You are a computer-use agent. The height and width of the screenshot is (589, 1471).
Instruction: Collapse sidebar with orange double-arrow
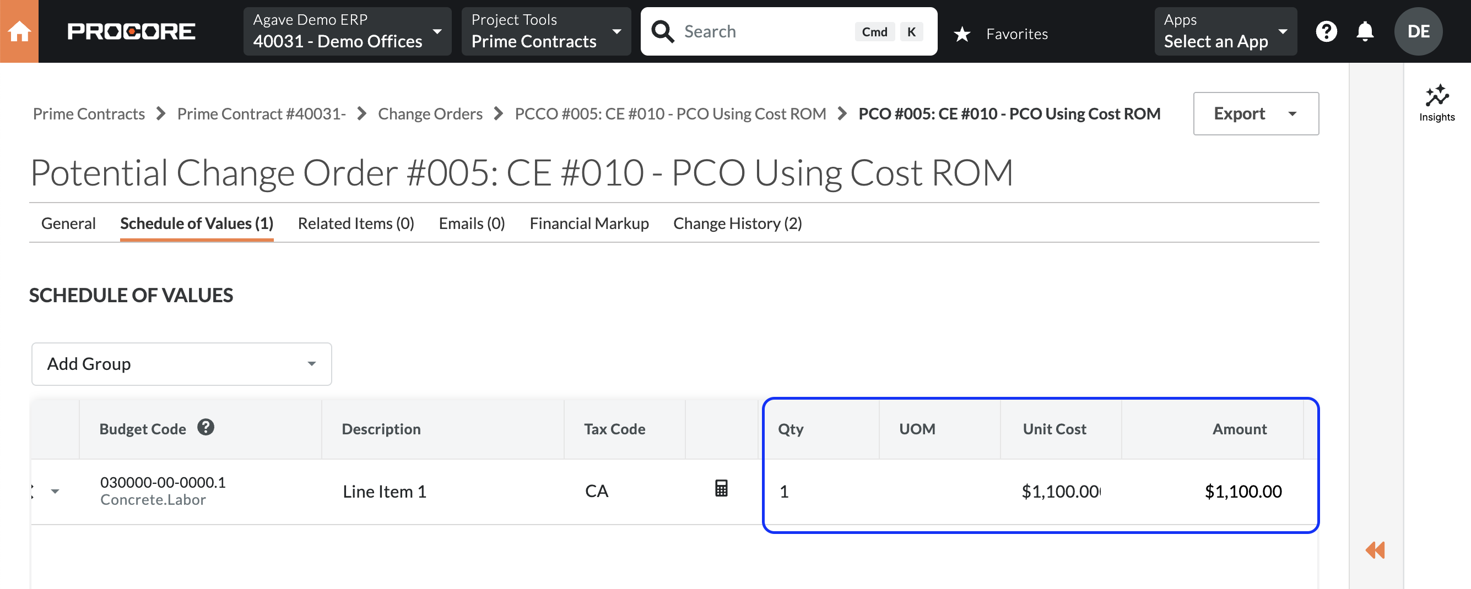[1375, 550]
